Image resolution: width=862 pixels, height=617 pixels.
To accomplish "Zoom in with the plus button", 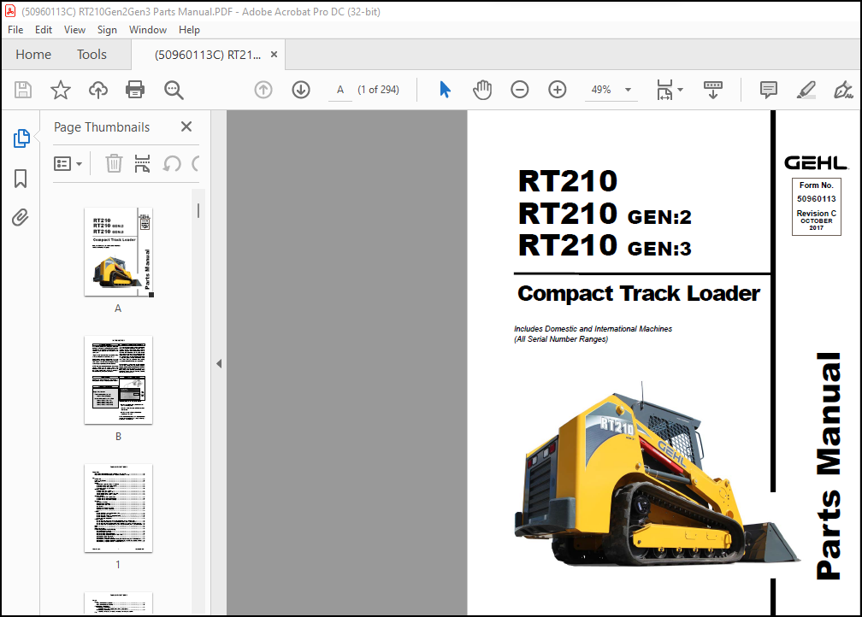I will pos(558,90).
